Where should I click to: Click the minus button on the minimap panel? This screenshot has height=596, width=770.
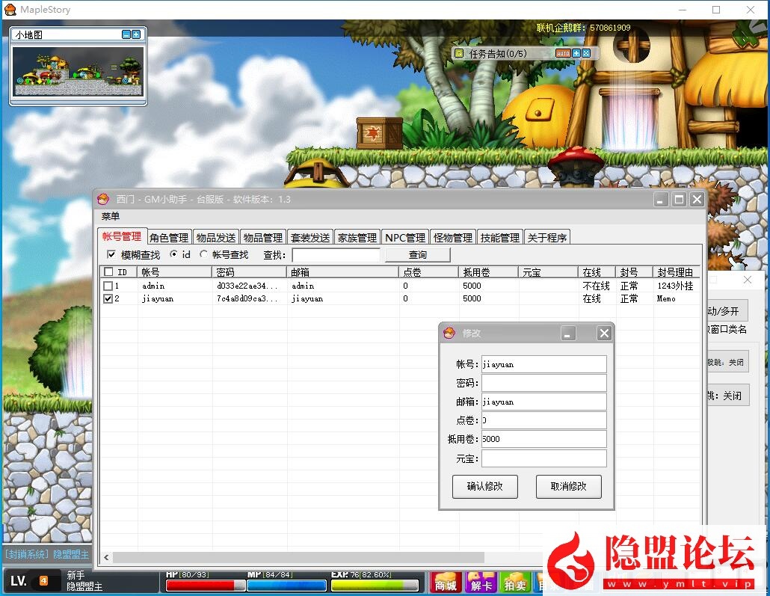click(126, 34)
